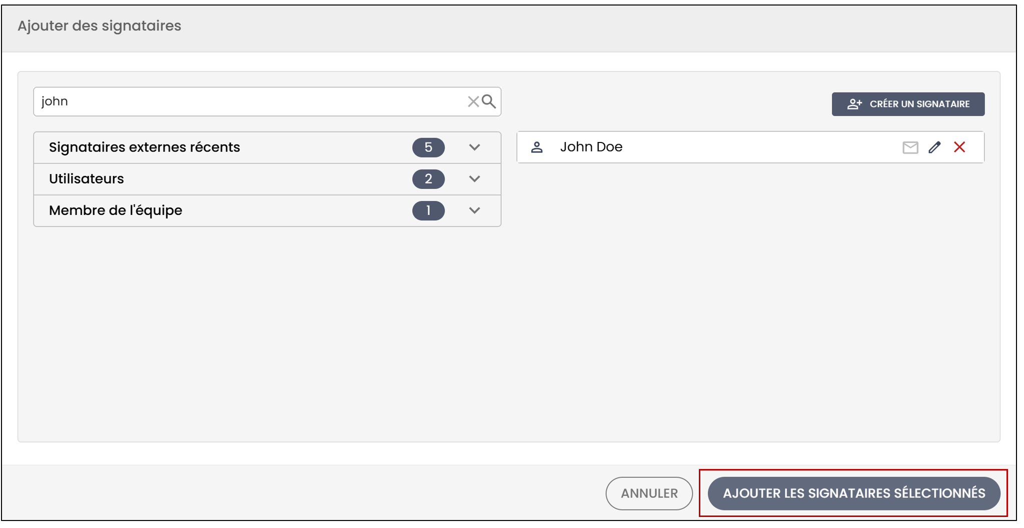Screen dimensions: 1024x528
Task: Click the person icon beside John Doe
Action: coord(537,147)
